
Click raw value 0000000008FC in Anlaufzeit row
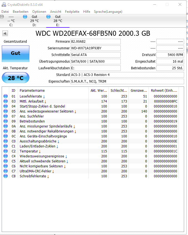[x=165, y=101]
